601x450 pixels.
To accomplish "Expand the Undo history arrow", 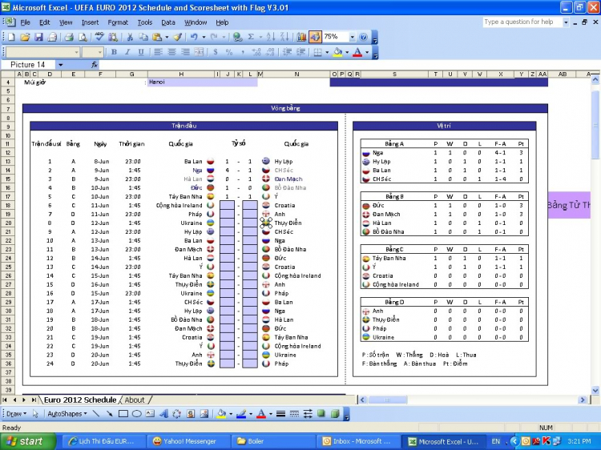I will pyautogui.click(x=204, y=37).
